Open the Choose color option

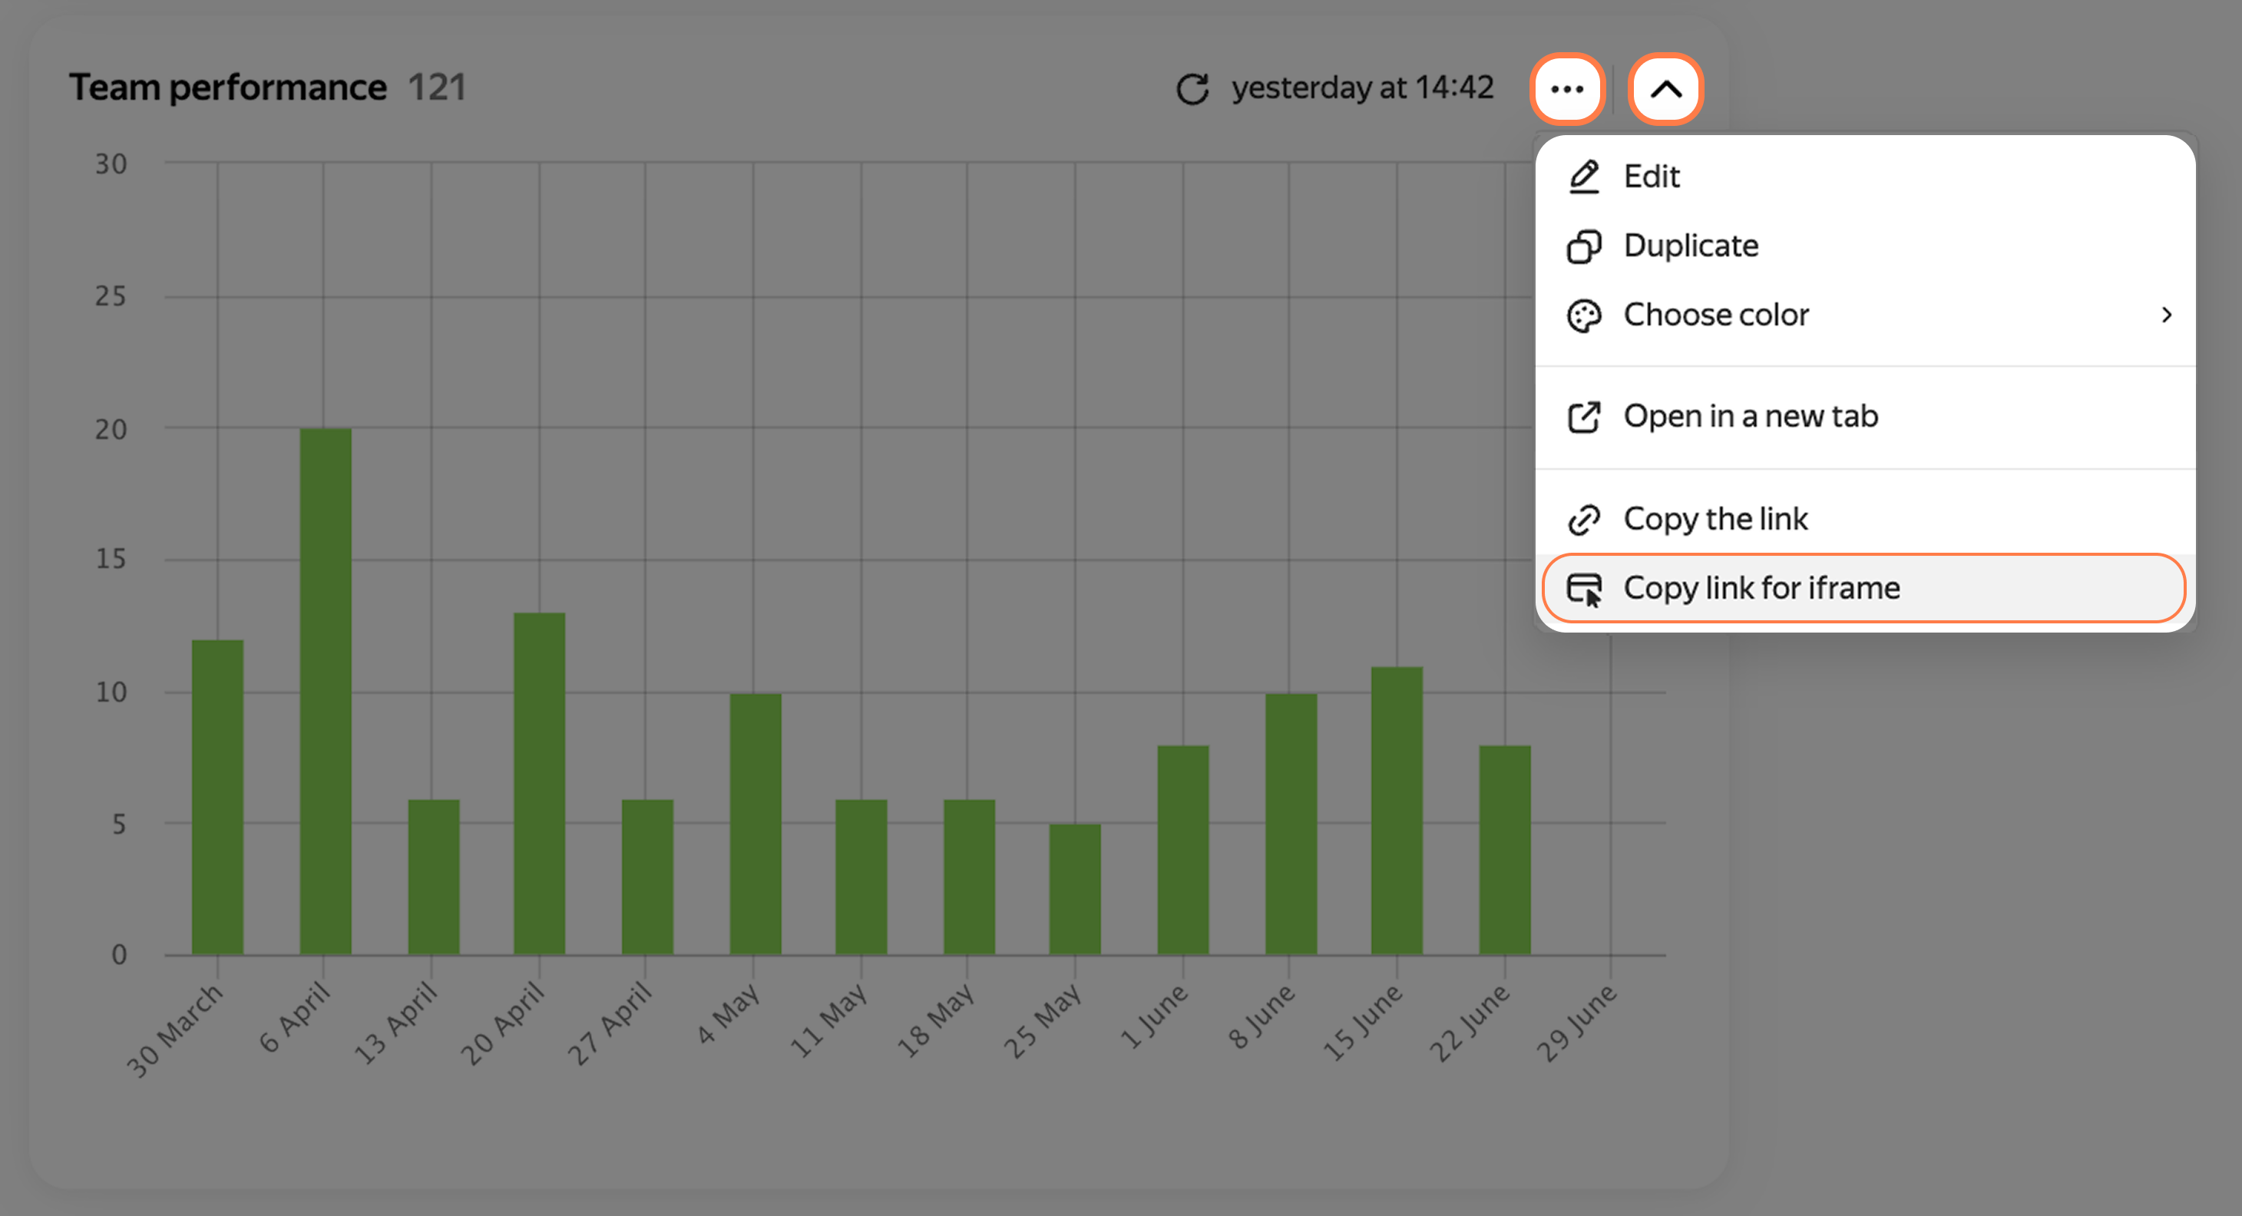tap(1865, 315)
